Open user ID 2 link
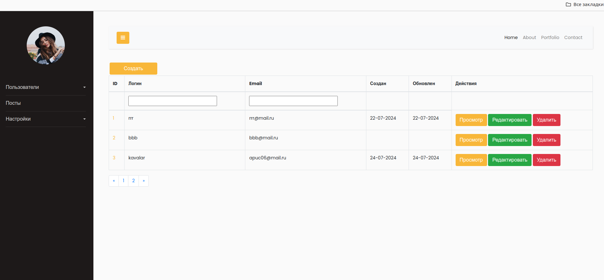Image resolution: width=604 pixels, height=280 pixels. pos(114,138)
